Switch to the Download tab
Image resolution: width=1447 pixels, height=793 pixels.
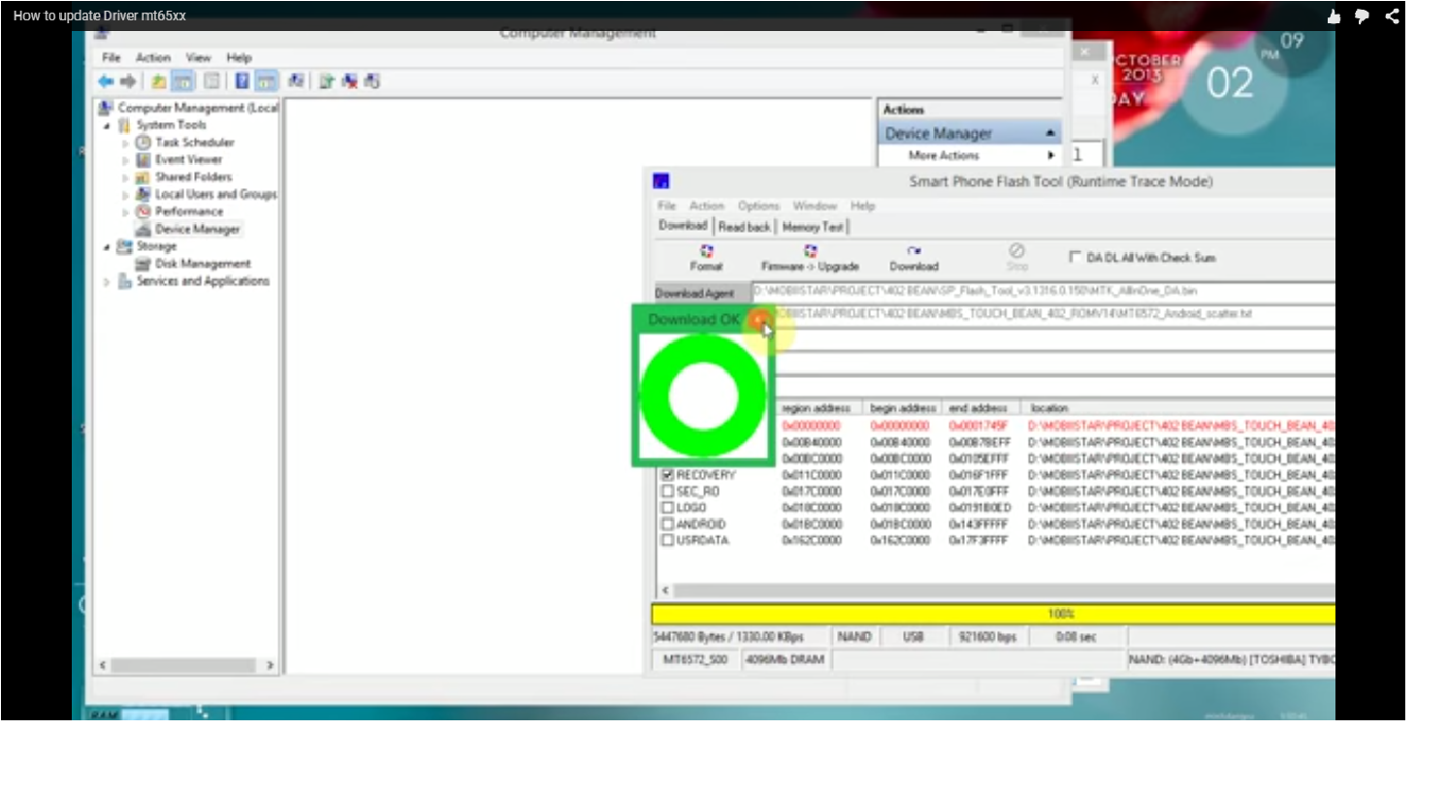point(683,225)
